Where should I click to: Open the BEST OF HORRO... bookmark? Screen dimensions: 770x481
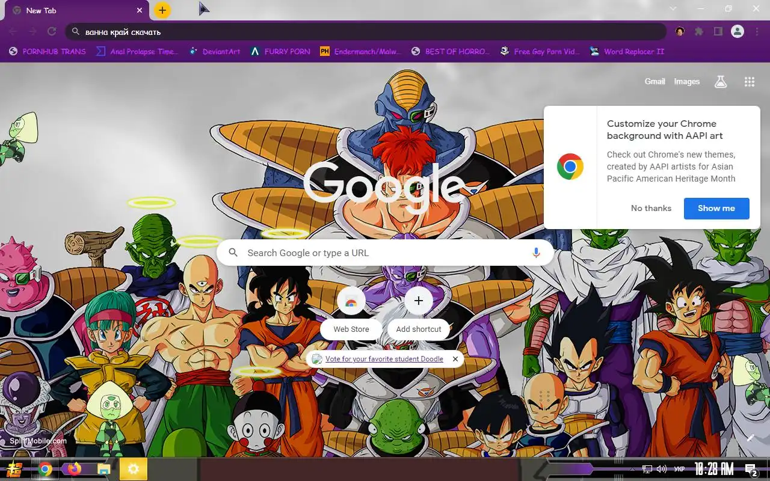pyautogui.click(x=451, y=52)
